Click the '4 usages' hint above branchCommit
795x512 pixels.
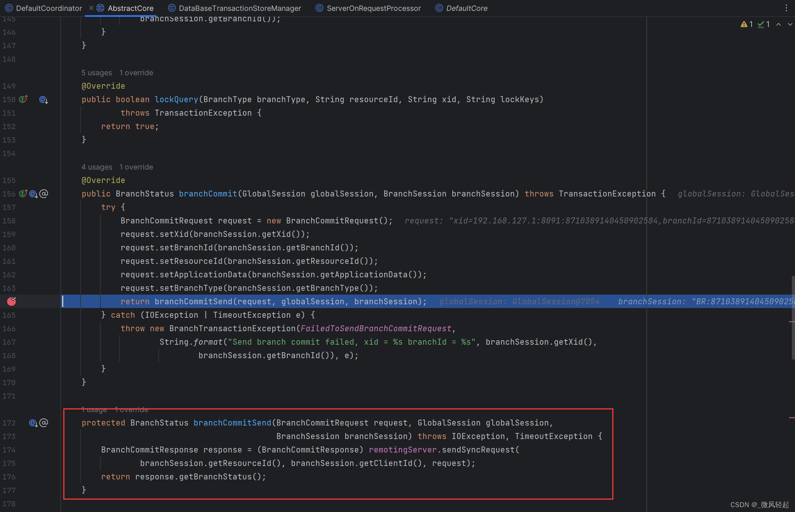(97, 167)
